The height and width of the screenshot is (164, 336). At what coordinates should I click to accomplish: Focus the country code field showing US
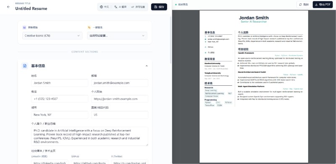coord(120,115)
